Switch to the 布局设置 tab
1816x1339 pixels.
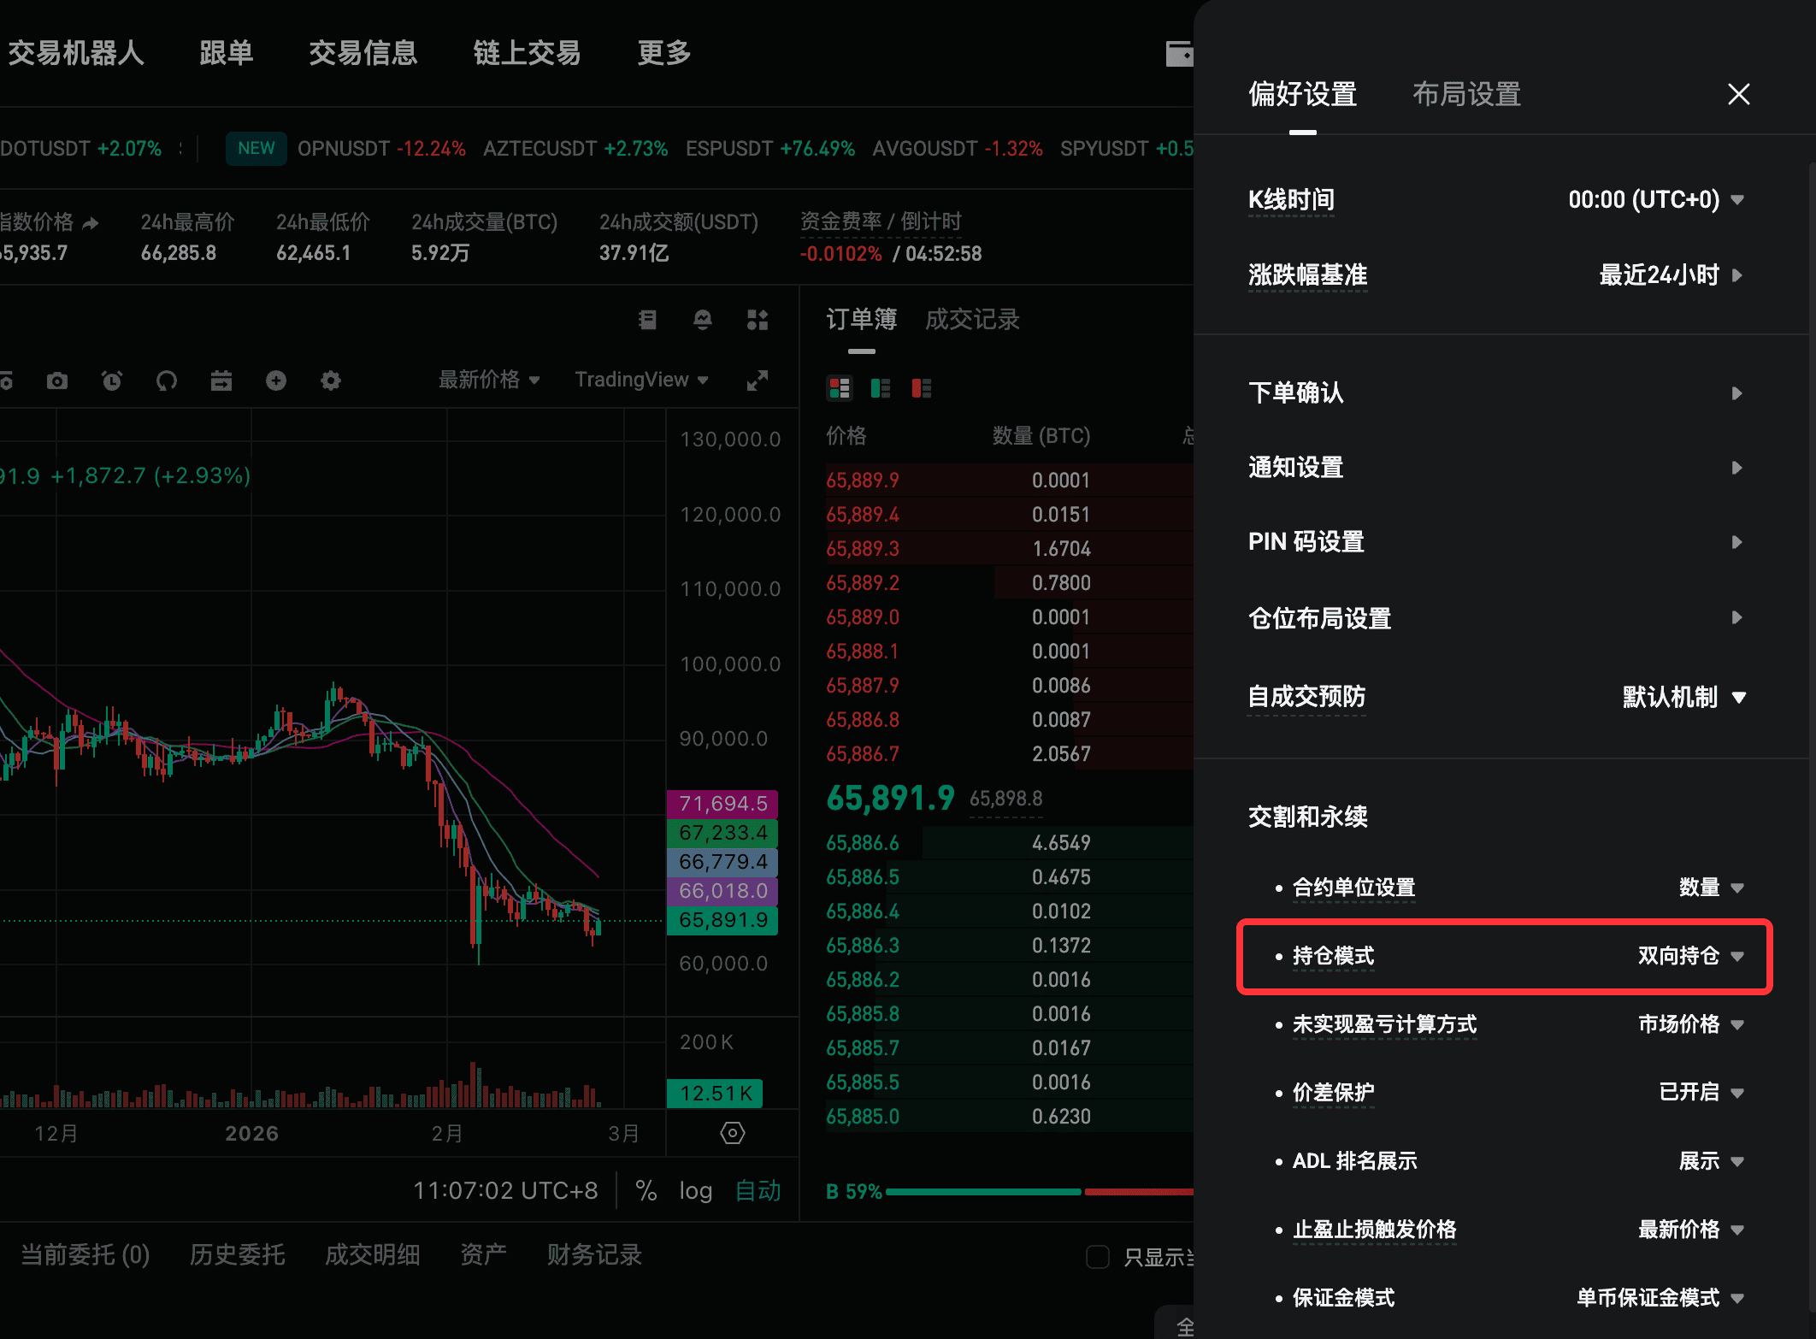click(x=1465, y=95)
